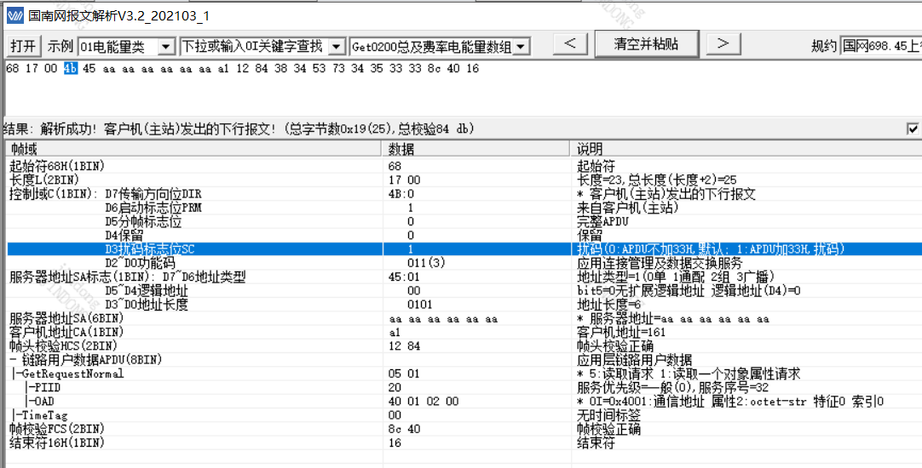
Task: Select the D5分帧标志位 row
Action: point(464,221)
